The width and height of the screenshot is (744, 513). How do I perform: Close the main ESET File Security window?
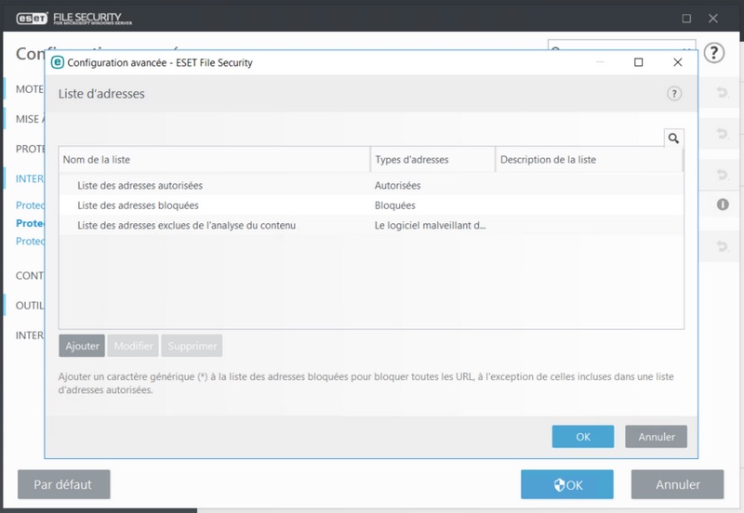point(712,19)
